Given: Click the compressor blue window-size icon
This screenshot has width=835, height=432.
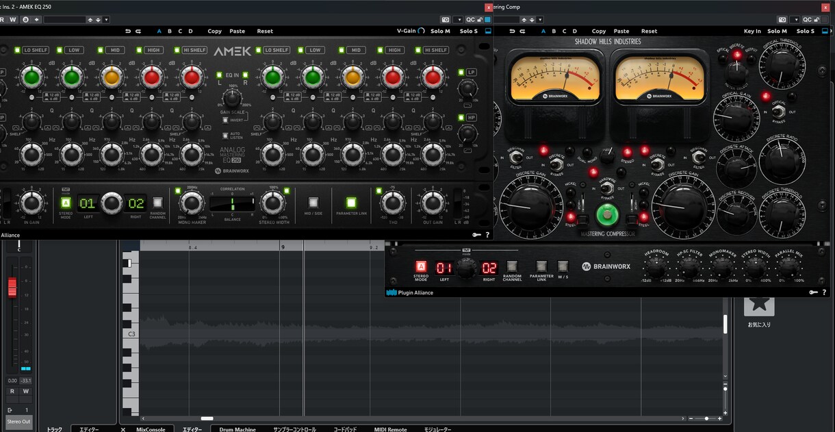Looking at the screenshot, I should [825, 31].
